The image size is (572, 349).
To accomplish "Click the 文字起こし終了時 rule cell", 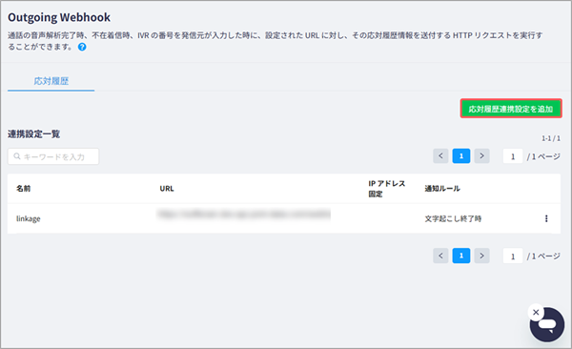I will pyautogui.click(x=453, y=218).
